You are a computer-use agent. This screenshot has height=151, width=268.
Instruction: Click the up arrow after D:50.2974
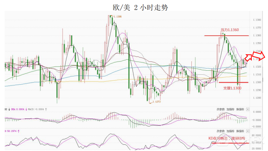18,131
